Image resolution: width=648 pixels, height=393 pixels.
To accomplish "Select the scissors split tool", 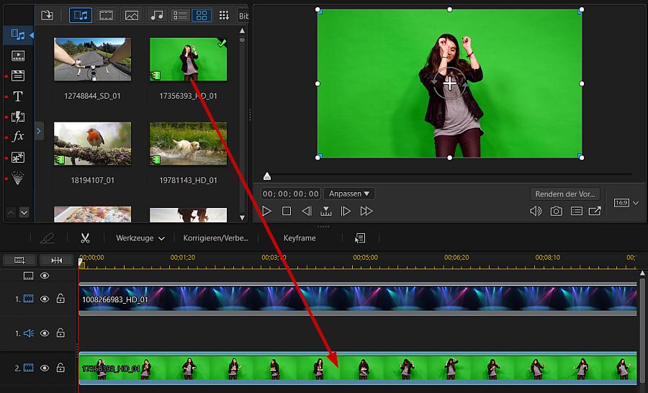I will tap(85, 238).
